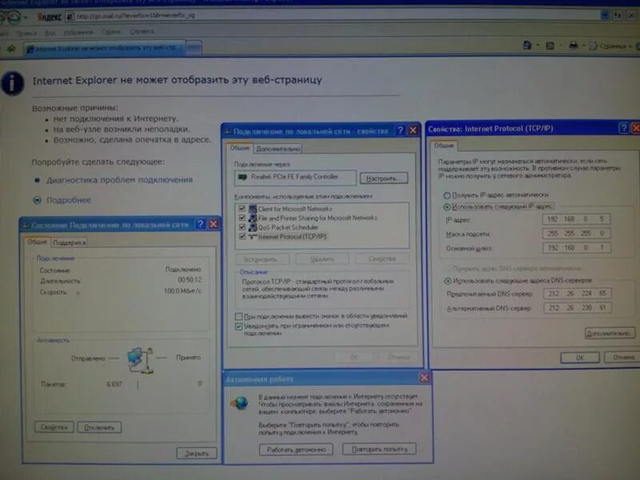The height and width of the screenshot is (480, 640).
Task: Click the preferred DNS server field
Action: coord(577,294)
